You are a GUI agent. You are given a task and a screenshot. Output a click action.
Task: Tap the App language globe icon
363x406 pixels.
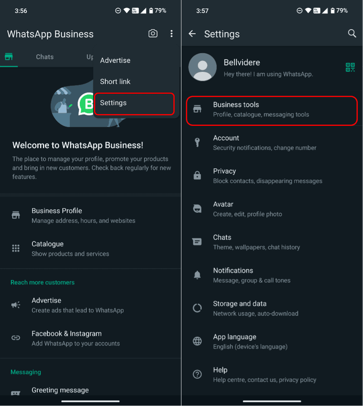pos(197,341)
